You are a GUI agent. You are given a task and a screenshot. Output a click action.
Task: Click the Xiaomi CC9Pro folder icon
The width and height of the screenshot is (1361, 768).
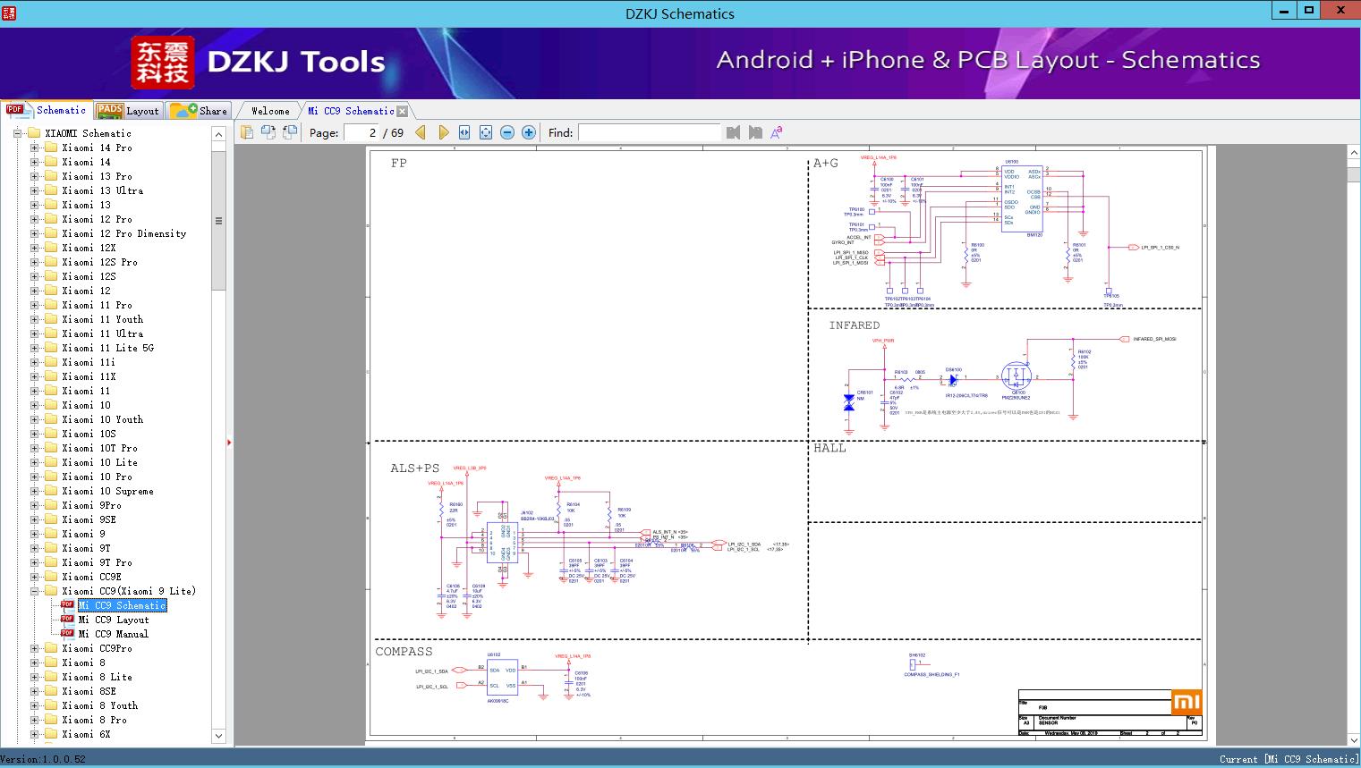click(x=51, y=648)
